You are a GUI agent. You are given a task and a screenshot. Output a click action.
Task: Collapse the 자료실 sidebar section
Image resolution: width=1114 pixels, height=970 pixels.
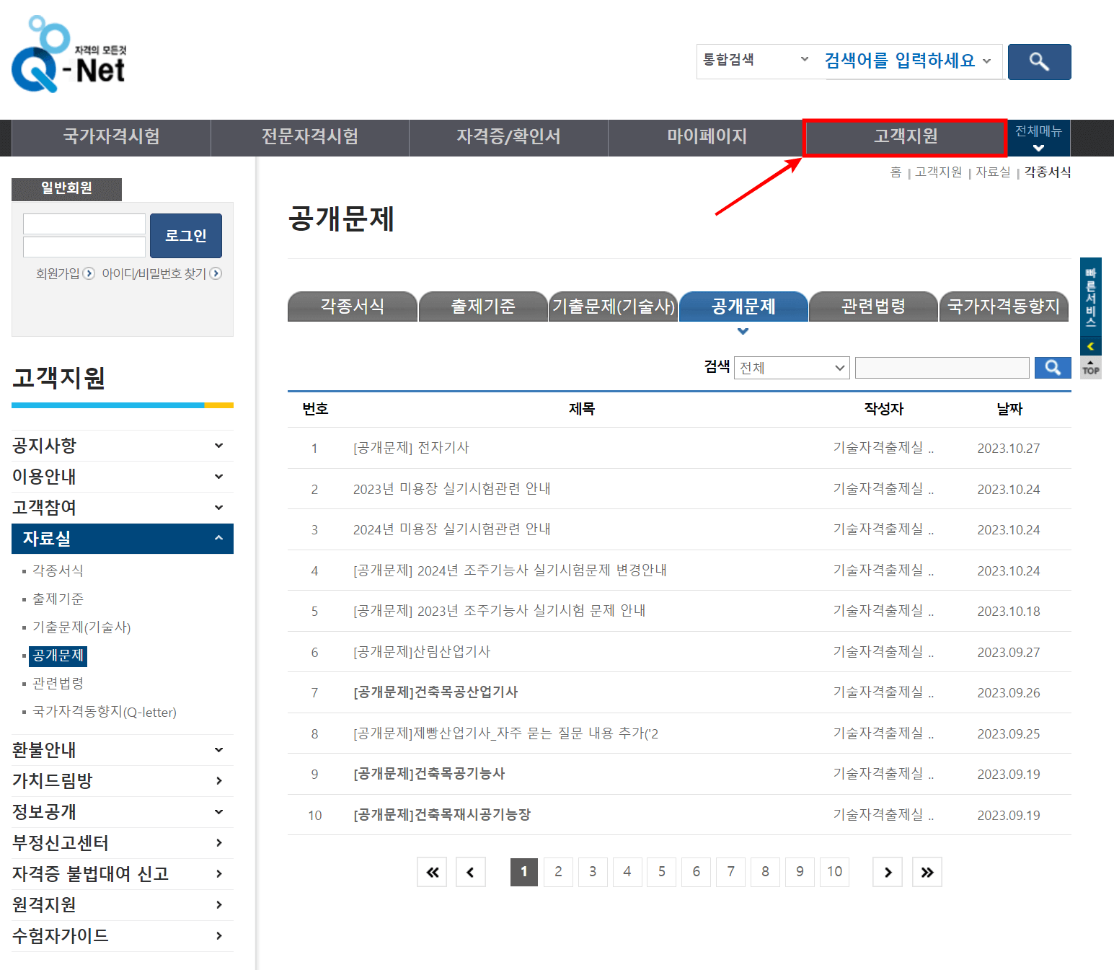coord(122,539)
